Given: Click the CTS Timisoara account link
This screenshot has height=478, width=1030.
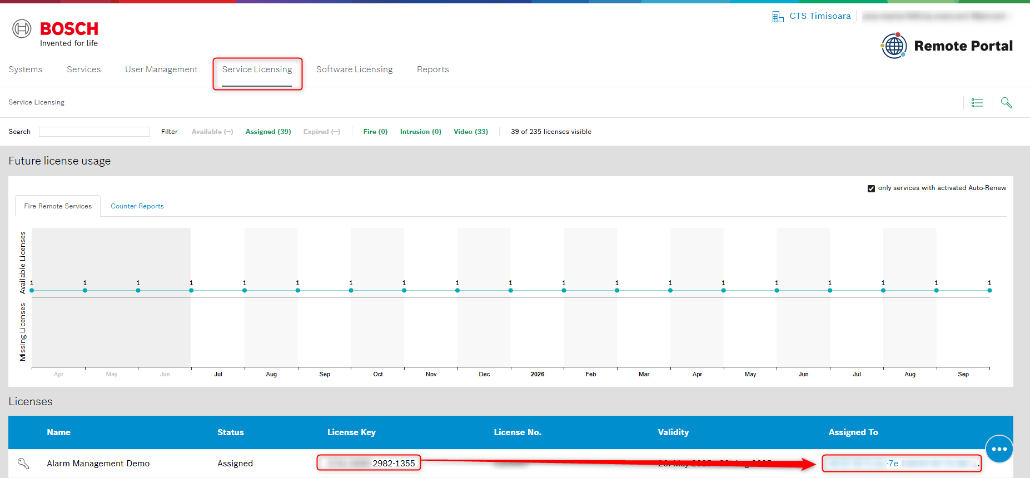Looking at the screenshot, I should pyautogui.click(x=820, y=16).
